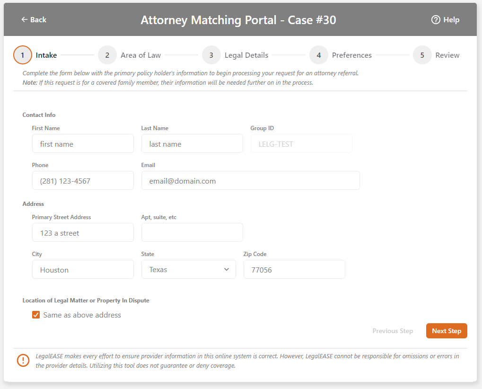Viewport: 482px width, 389px height.
Task: Open the State dropdown
Action: click(x=188, y=270)
